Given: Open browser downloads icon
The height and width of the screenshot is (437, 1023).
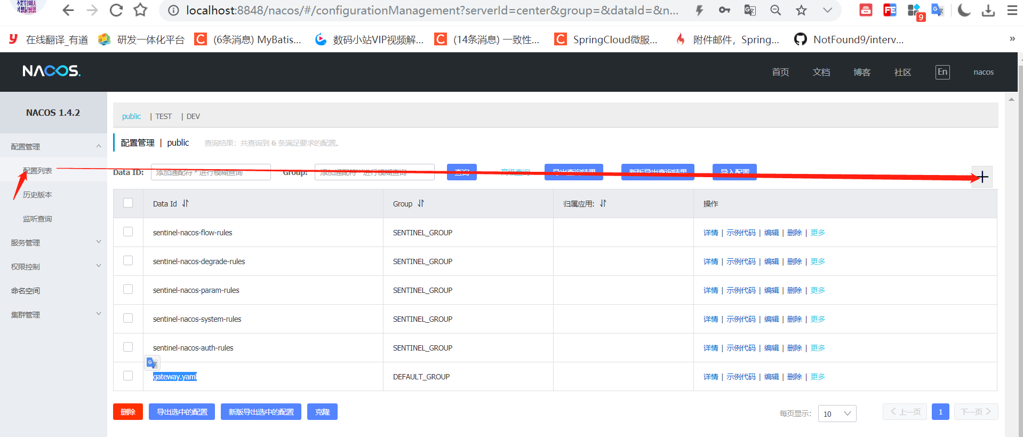Looking at the screenshot, I should point(988,10).
